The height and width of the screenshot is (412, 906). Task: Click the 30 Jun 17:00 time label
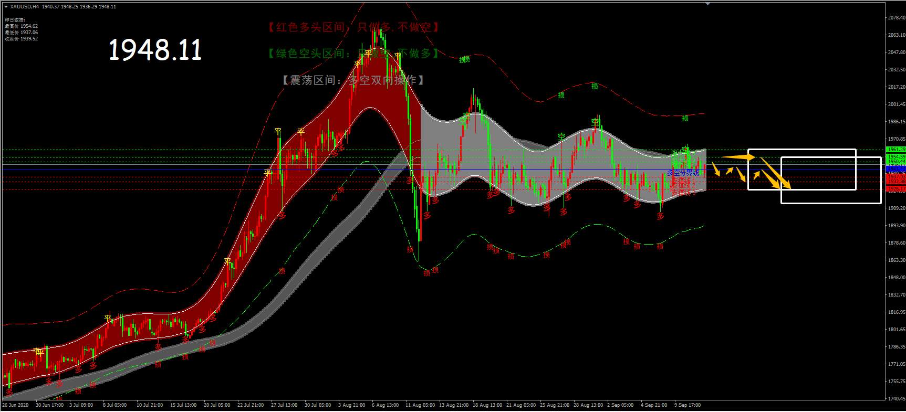point(49,405)
